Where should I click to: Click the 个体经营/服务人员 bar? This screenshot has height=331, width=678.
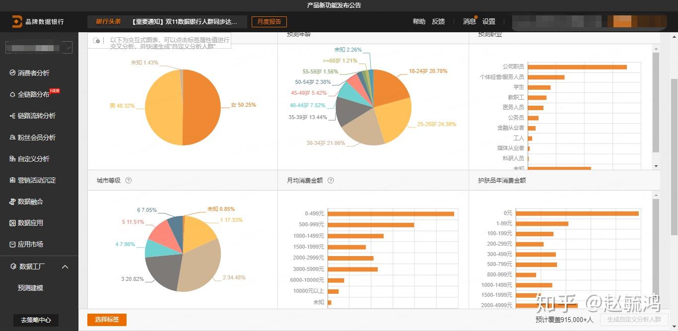(x=546, y=77)
